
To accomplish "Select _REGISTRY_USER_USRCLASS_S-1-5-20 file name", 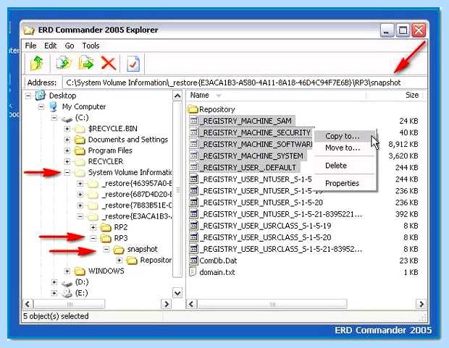I will (265, 237).
